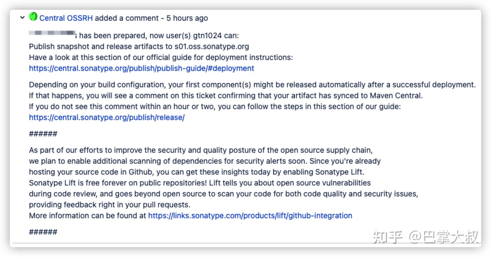Viewport: 491px width, 257px height.
Task: Click the 知乎 watermark logo
Action: (388, 237)
